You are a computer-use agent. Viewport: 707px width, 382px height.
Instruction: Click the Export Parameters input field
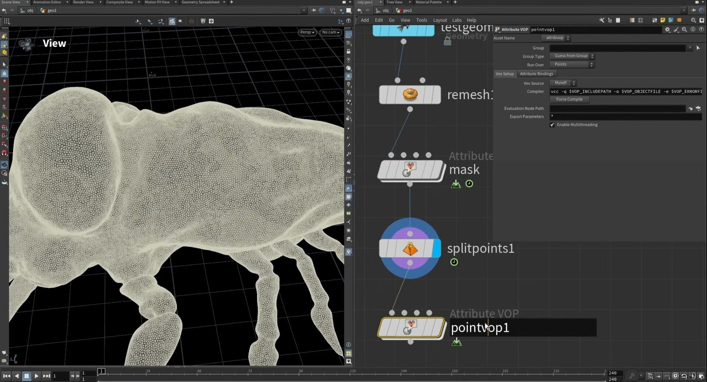[625, 117]
